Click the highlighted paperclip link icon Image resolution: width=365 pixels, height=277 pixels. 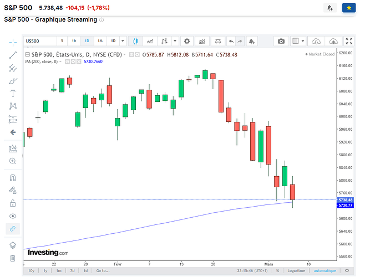(13, 229)
